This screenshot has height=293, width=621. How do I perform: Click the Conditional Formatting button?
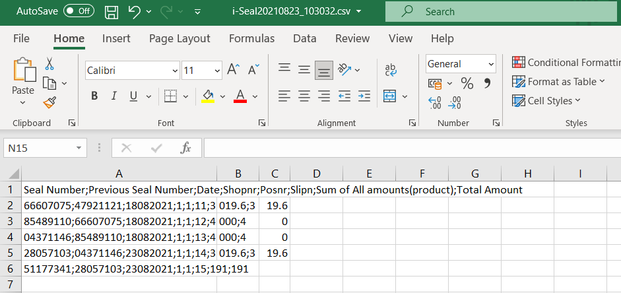(566, 63)
